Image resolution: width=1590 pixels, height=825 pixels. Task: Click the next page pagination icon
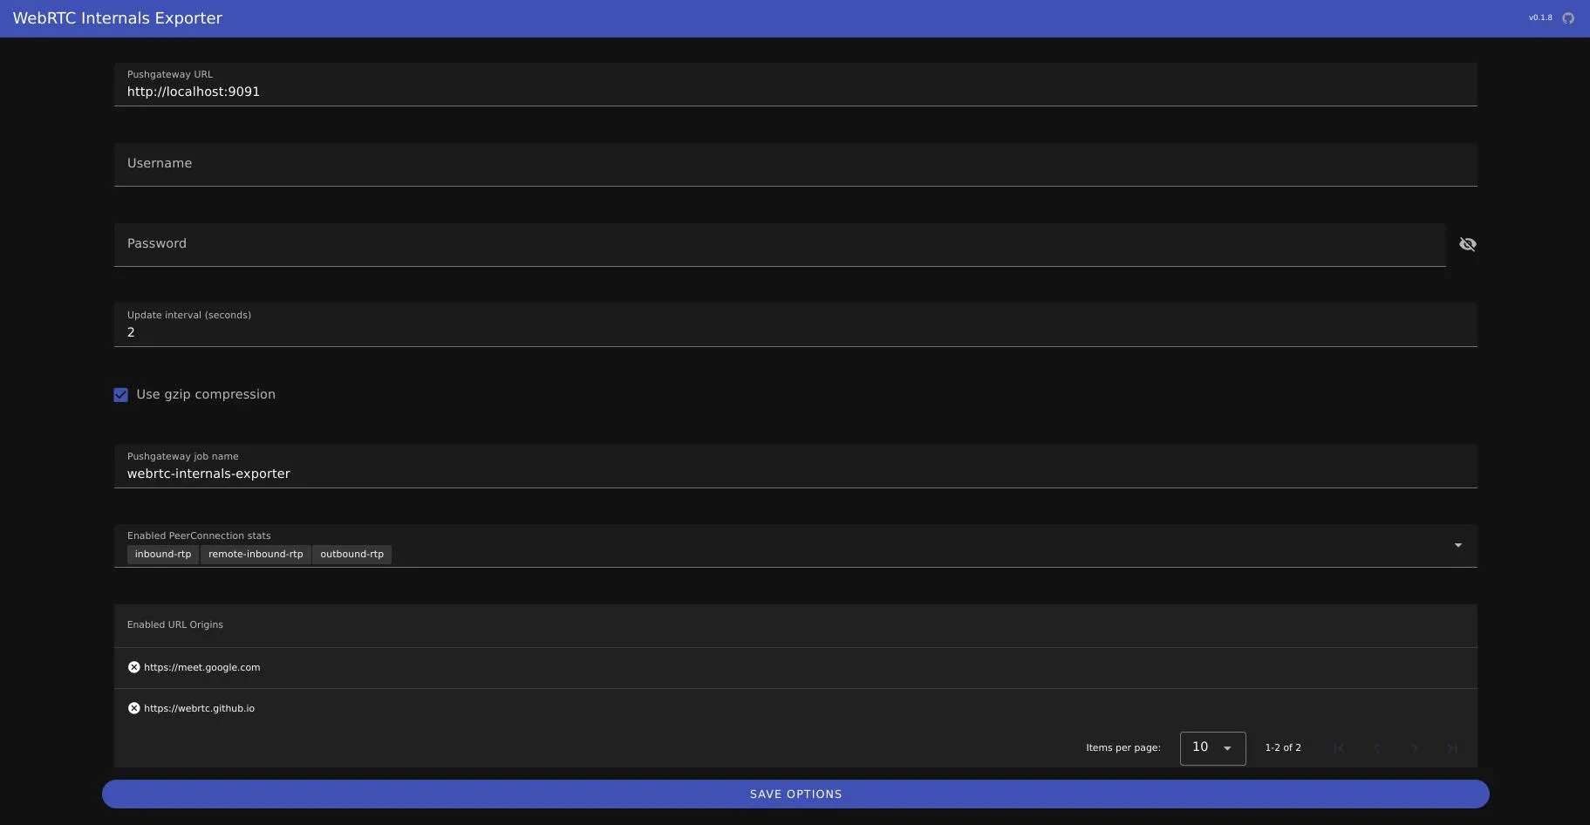click(1414, 748)
